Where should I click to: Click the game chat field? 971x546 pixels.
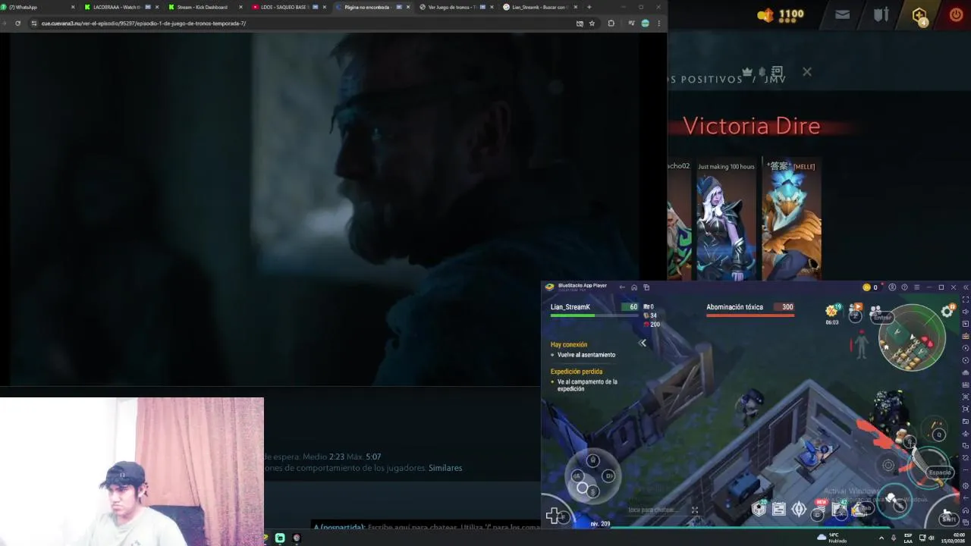(x=652, y=510)
